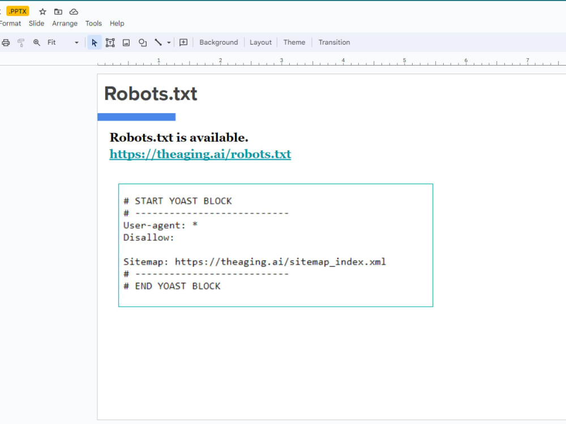Click the Robots.txt slide title

(151, 94)
